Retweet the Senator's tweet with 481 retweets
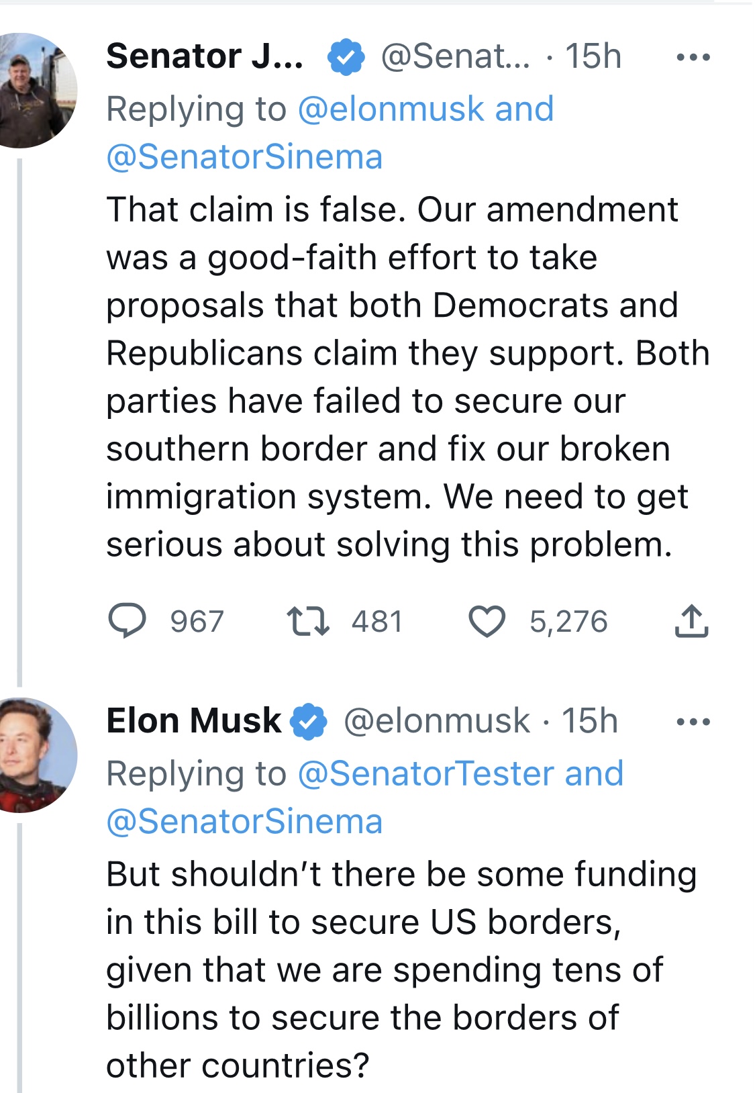 [308, 621]
